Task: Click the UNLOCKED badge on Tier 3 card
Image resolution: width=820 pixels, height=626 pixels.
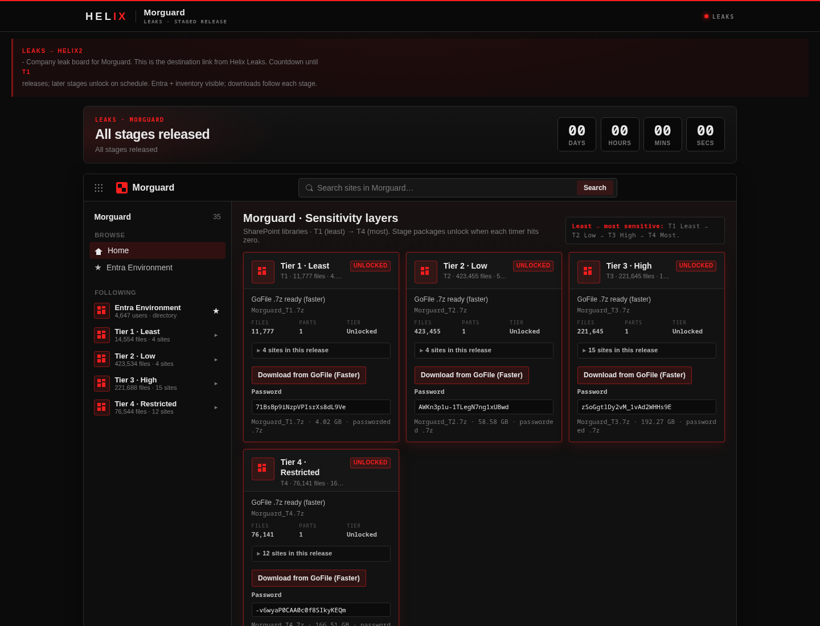Action: (696, 266)
